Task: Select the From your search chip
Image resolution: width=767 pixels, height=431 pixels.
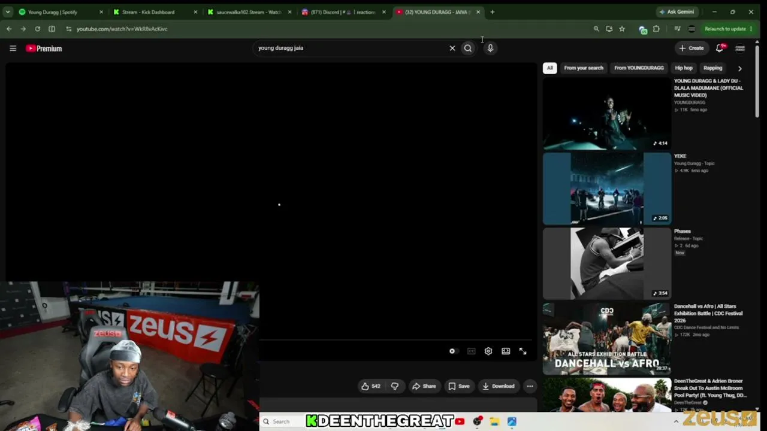Action: 584,68
